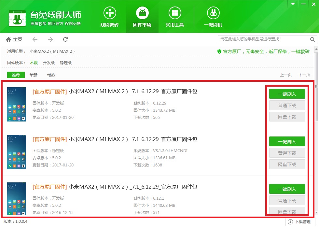
Task: Click 系统版本：V8.1.3.0.LHMCNDI text
Action: point(160,150)
